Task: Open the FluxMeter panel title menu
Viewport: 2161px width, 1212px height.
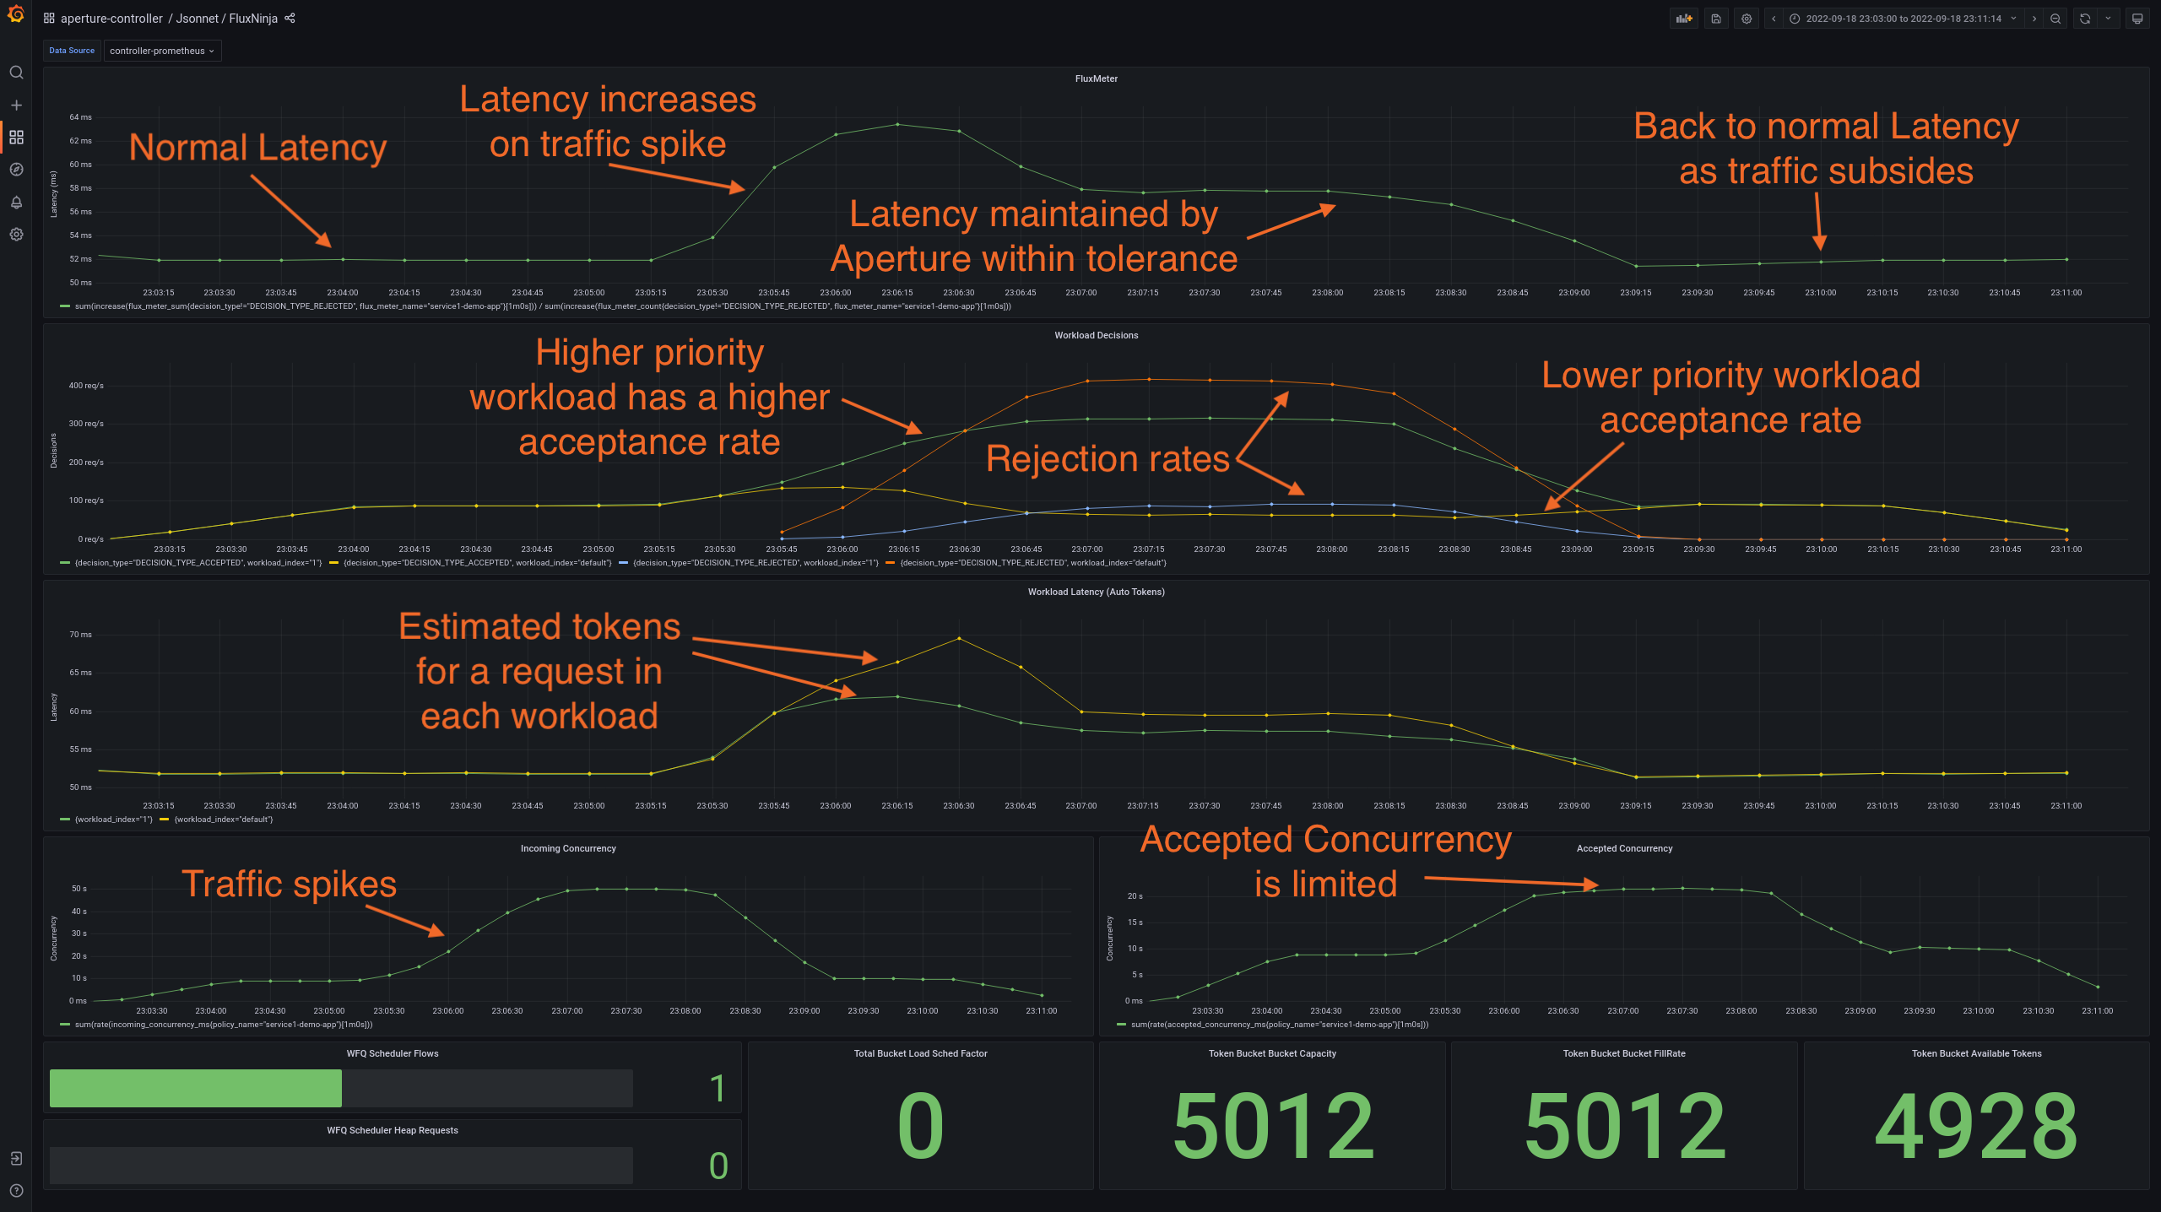Action: 1096,78
